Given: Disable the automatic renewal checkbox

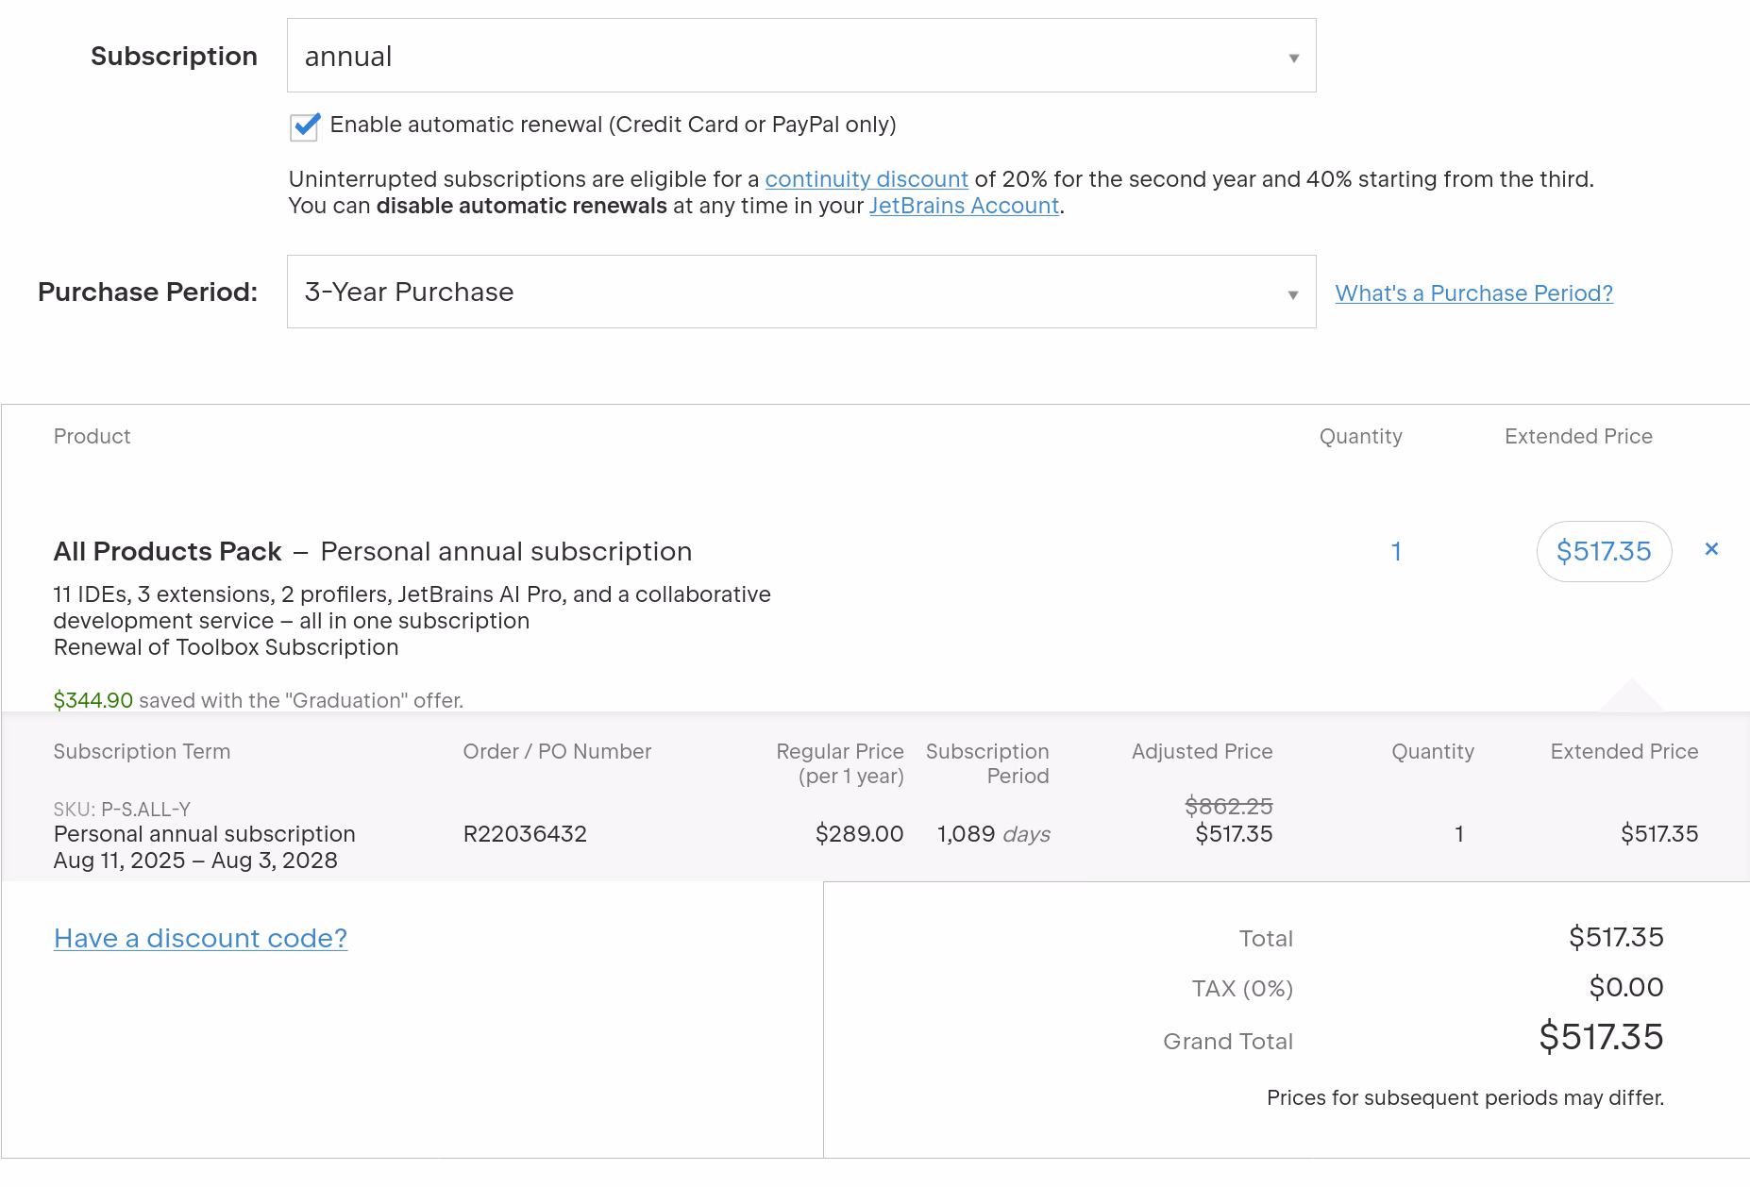Looking at the screenshot, I should click(305, 125).
